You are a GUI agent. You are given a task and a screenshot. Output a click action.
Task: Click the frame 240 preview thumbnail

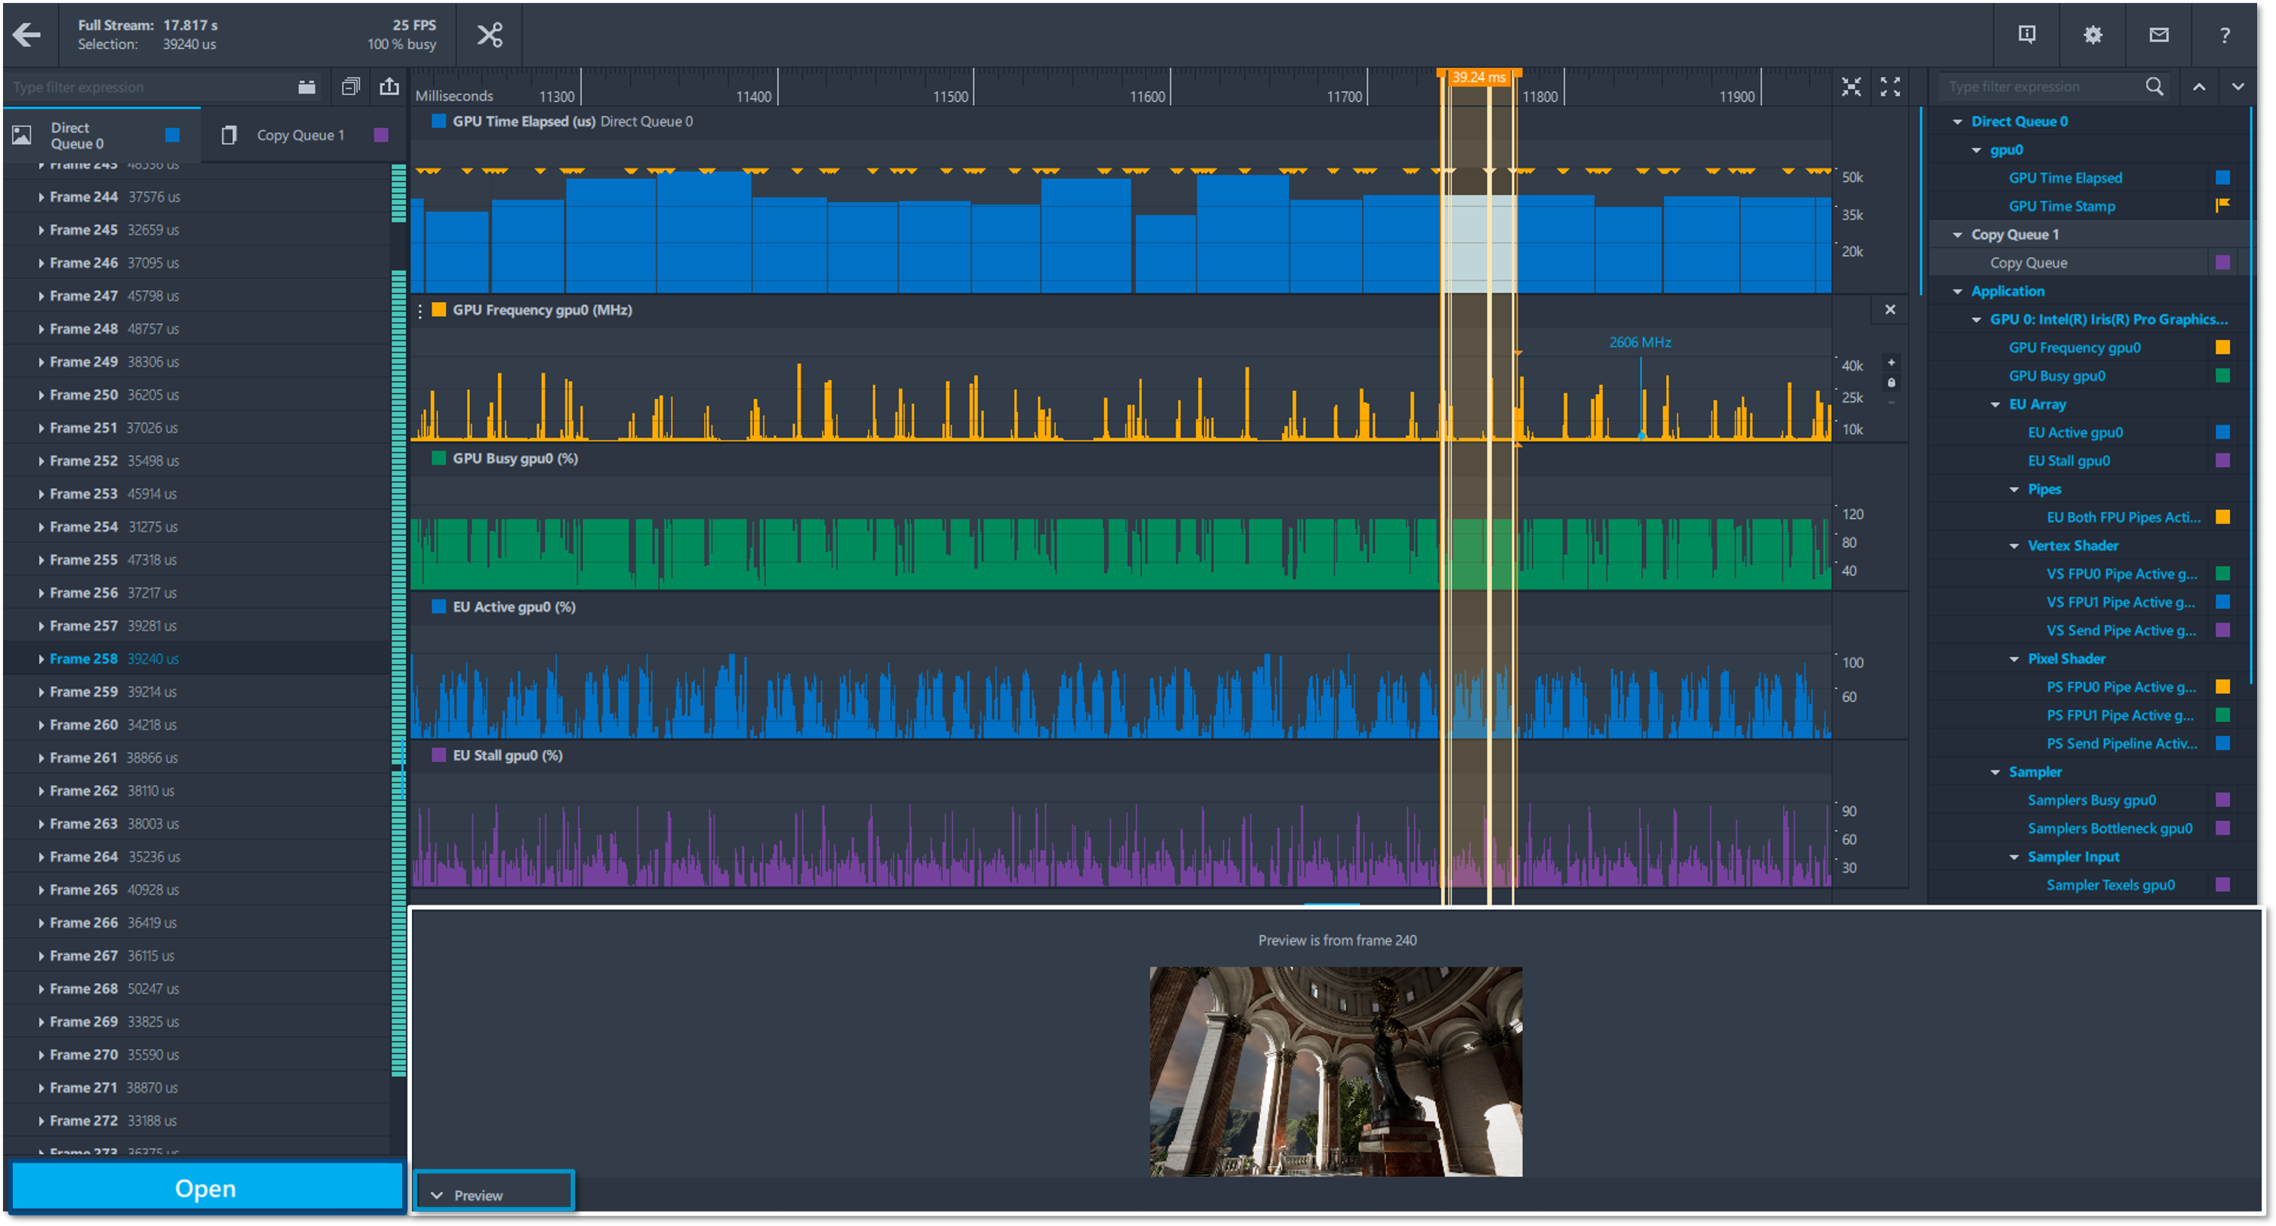point(1335,1071)
